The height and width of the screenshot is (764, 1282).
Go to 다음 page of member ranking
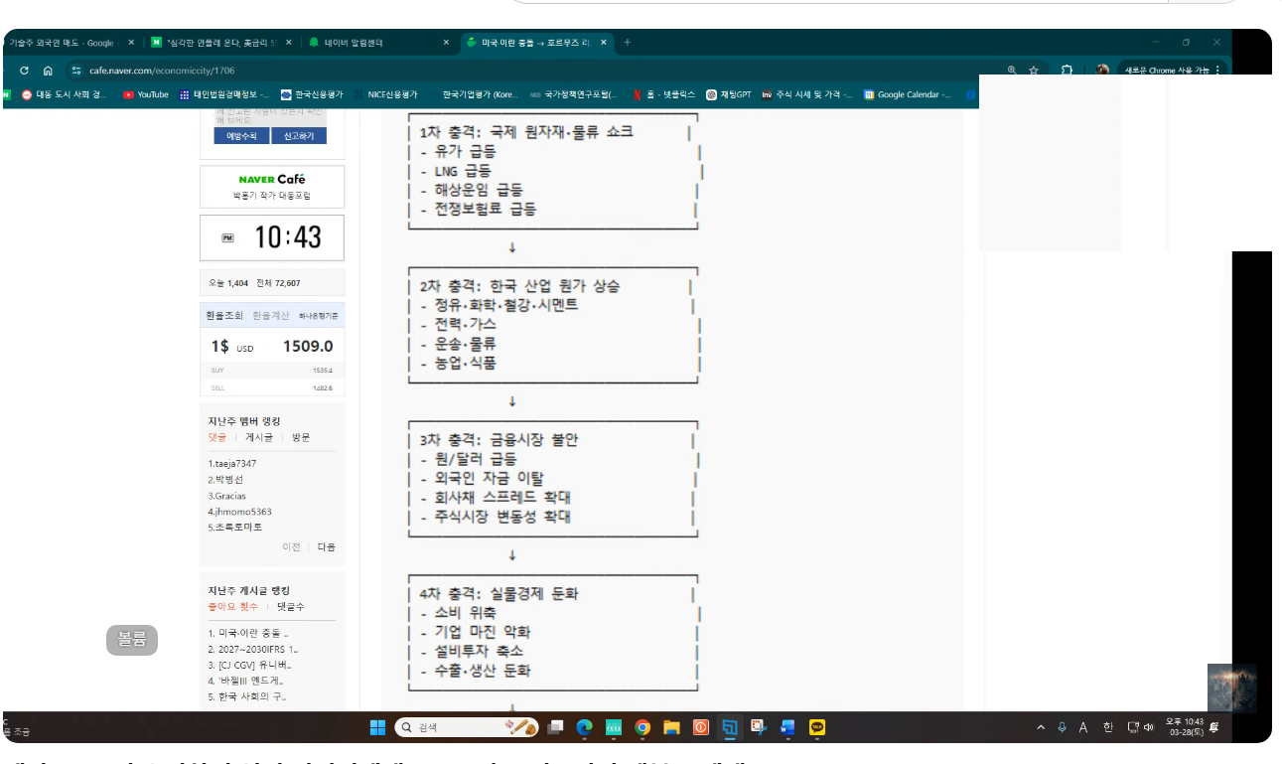pyautogui.click(x=327, y=546)
